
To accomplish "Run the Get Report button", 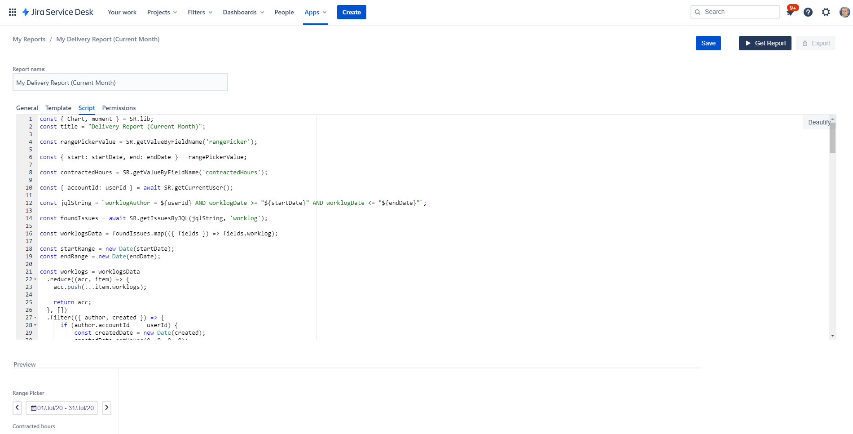I will coord(765,43).
